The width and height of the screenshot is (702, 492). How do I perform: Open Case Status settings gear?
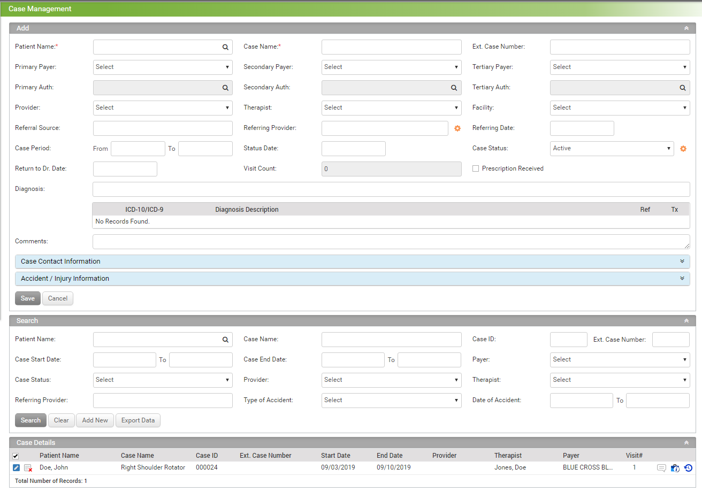tap(683, 148)
